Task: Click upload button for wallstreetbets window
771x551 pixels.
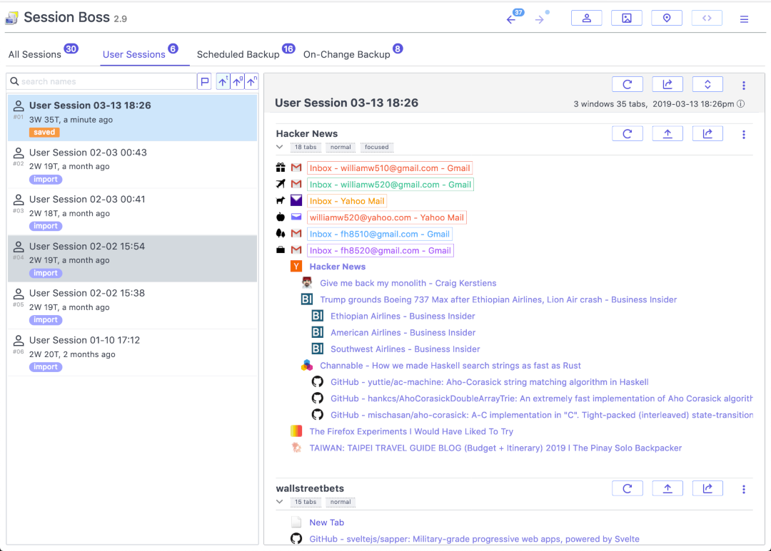Action: 667,489
